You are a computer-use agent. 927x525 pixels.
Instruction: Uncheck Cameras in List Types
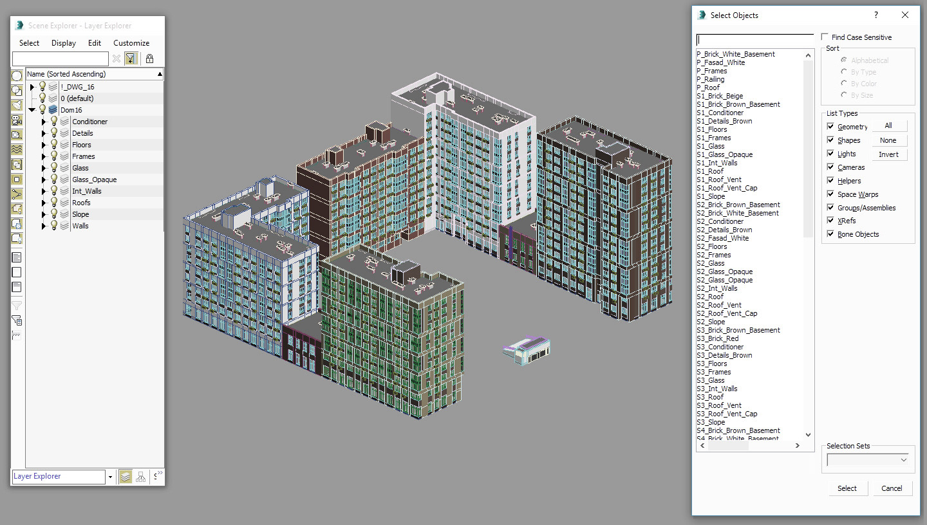831,167
